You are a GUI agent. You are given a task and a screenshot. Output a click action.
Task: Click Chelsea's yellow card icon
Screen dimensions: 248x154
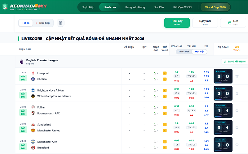coord(165,79)
